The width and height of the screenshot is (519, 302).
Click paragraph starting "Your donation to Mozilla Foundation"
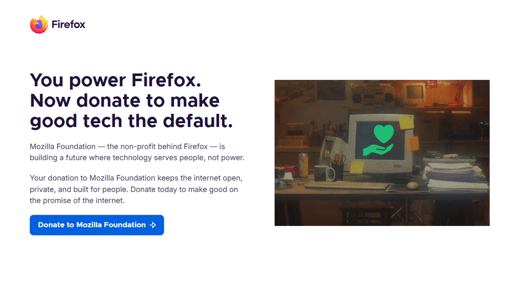[134, 189]
